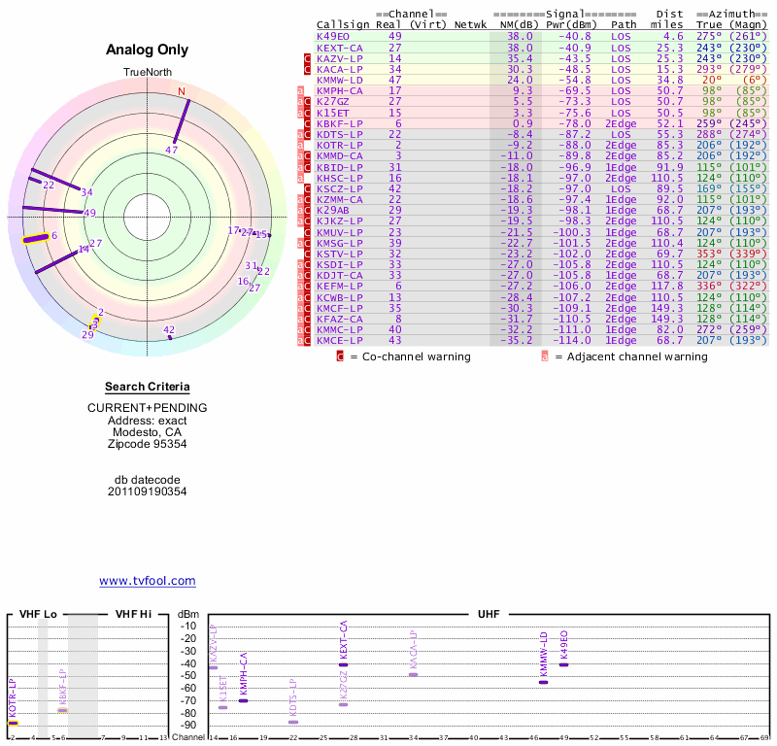Click the co-channel warning icon beside KAZV-LP
This screenshot has width=777, height=746.
click(x=308, y=58)
